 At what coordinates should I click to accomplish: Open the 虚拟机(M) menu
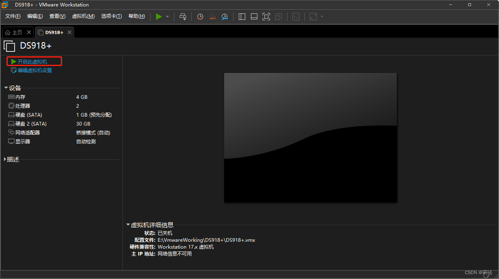[x=83, y=16]
